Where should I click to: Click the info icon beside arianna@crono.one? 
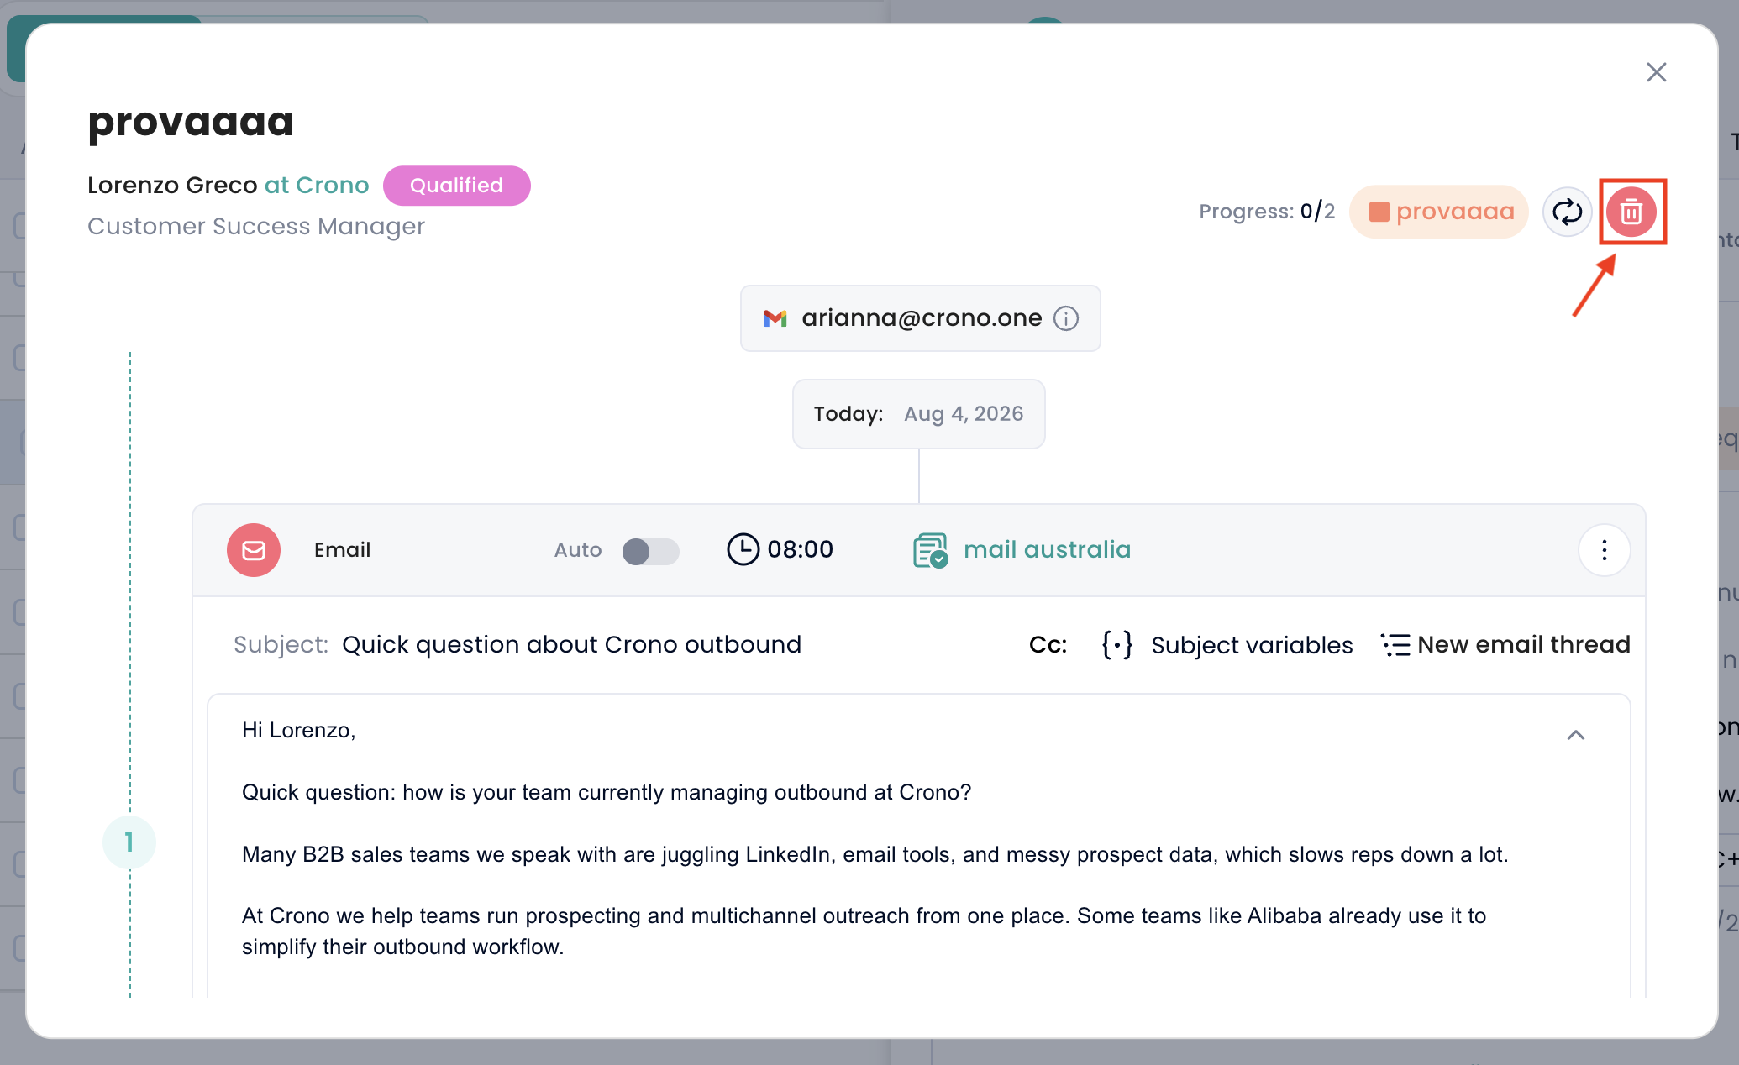tap(1066, 318)
